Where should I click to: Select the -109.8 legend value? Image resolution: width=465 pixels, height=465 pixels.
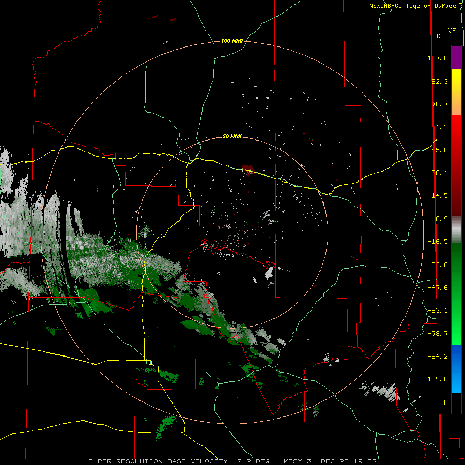(436, 379)
